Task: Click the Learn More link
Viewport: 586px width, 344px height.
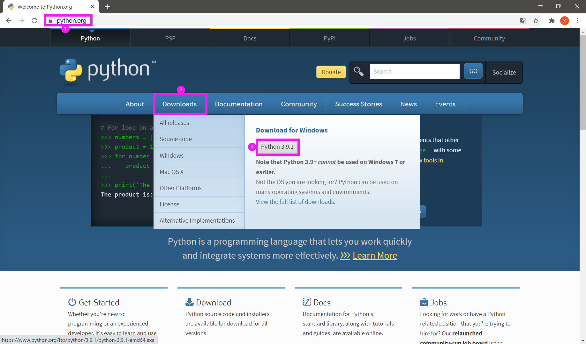Action: [x=375, y=256]
